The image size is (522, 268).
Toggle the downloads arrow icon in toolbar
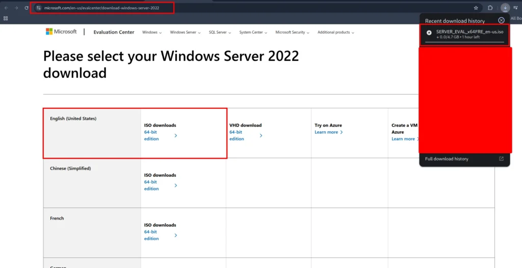pyautogui.click(x=505, y=8)
